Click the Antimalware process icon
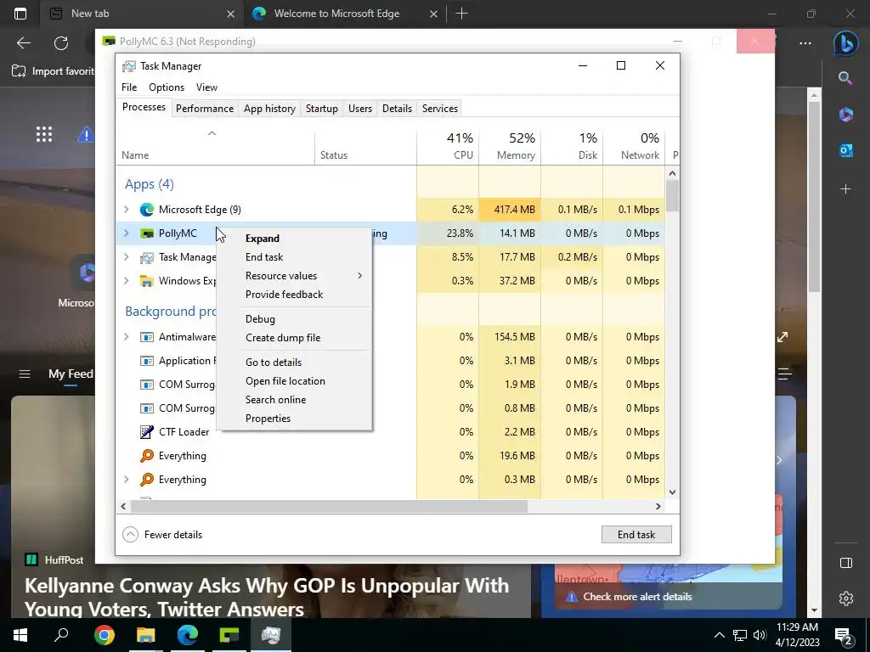870x652 pixels. click(x=146, y=337)
